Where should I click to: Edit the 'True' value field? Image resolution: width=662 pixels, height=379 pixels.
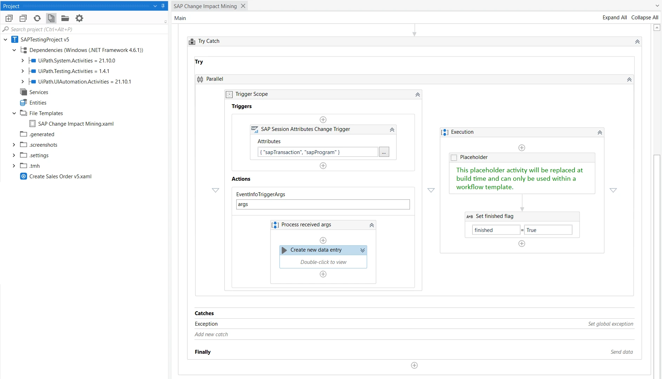[548, 230]
